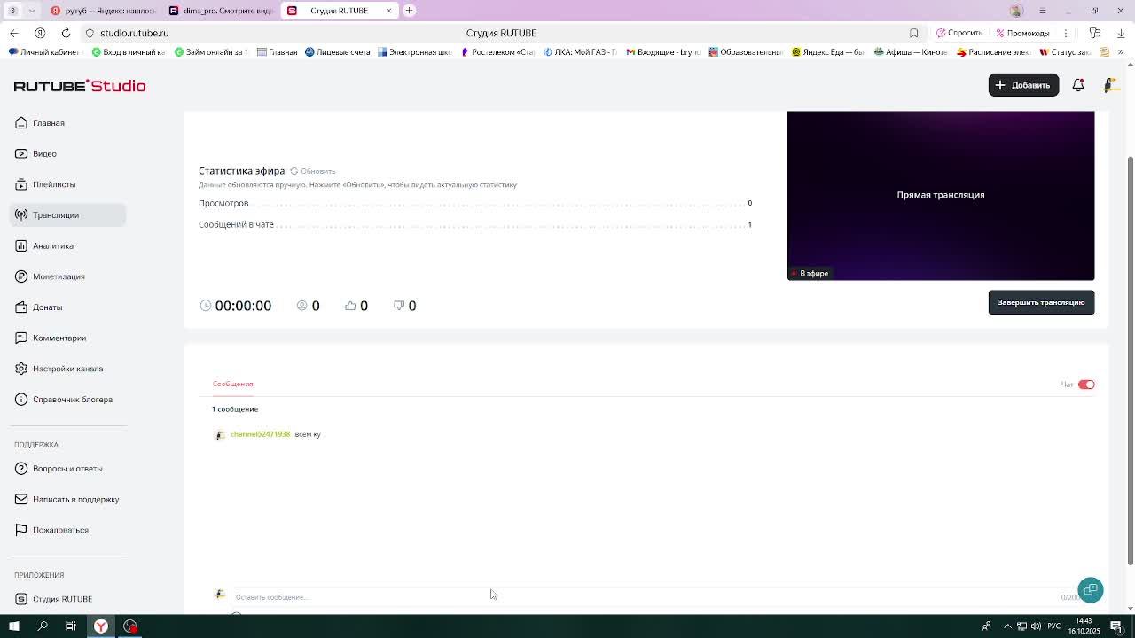Click the network icon in tray
The image size is (1135, 638).
pyautogui.click(x=1021, y=626)
